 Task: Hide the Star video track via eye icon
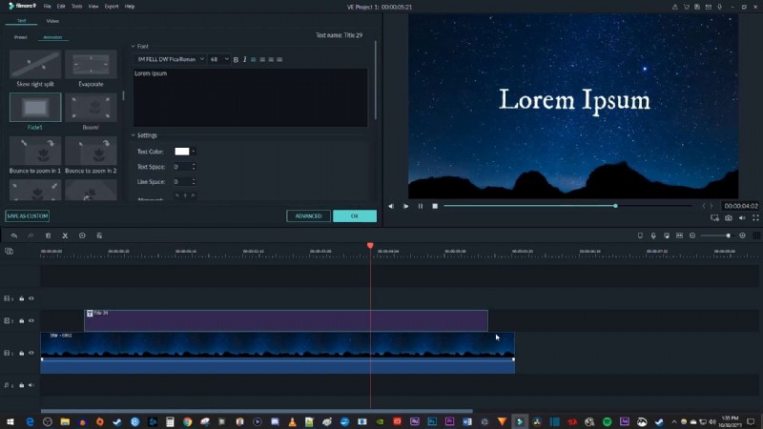pyautogui.click(x=31, y=353)
